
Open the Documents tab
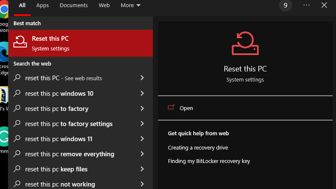[73, 5]
